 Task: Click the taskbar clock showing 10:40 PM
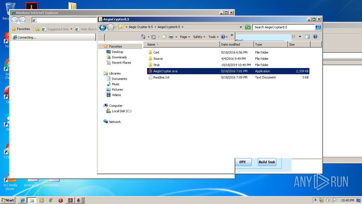[347, 200]
